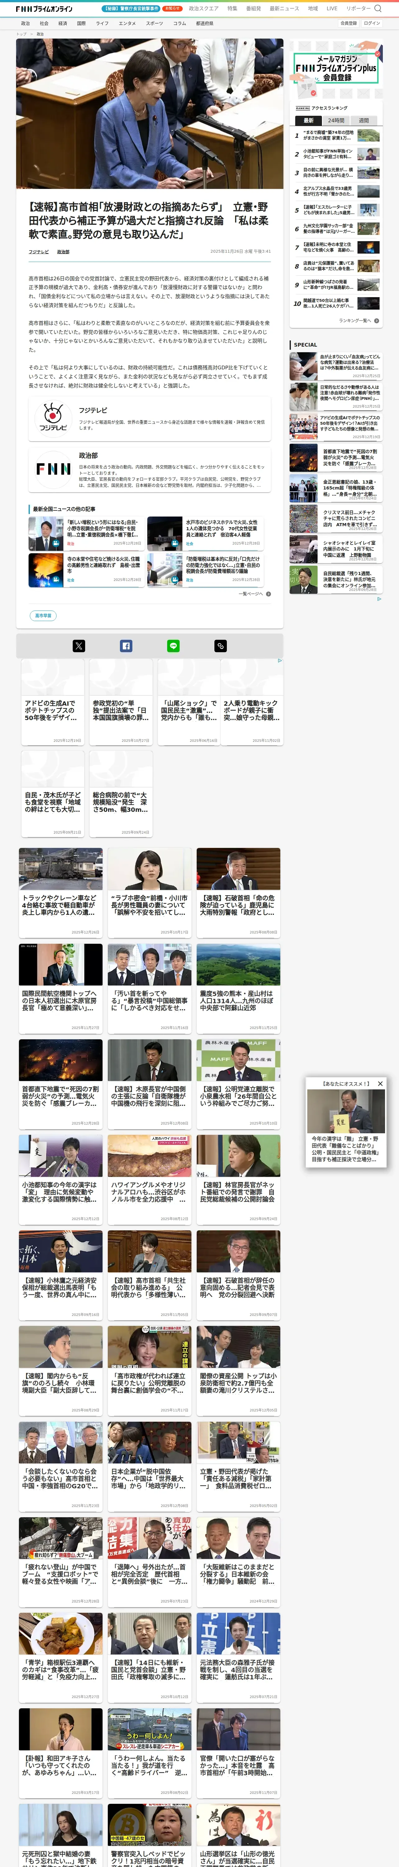Open card 青学 箱根駅伝3連覇へのカギ
The image size is (399, 1867).
61,1658
